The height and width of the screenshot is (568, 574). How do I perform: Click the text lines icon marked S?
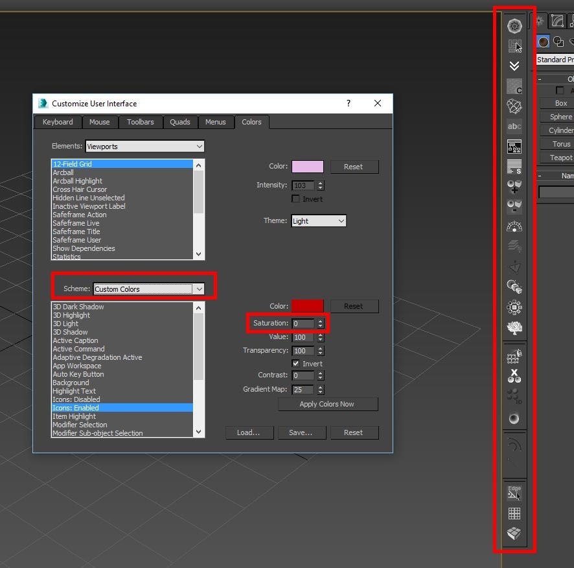(x=514, y=167)
